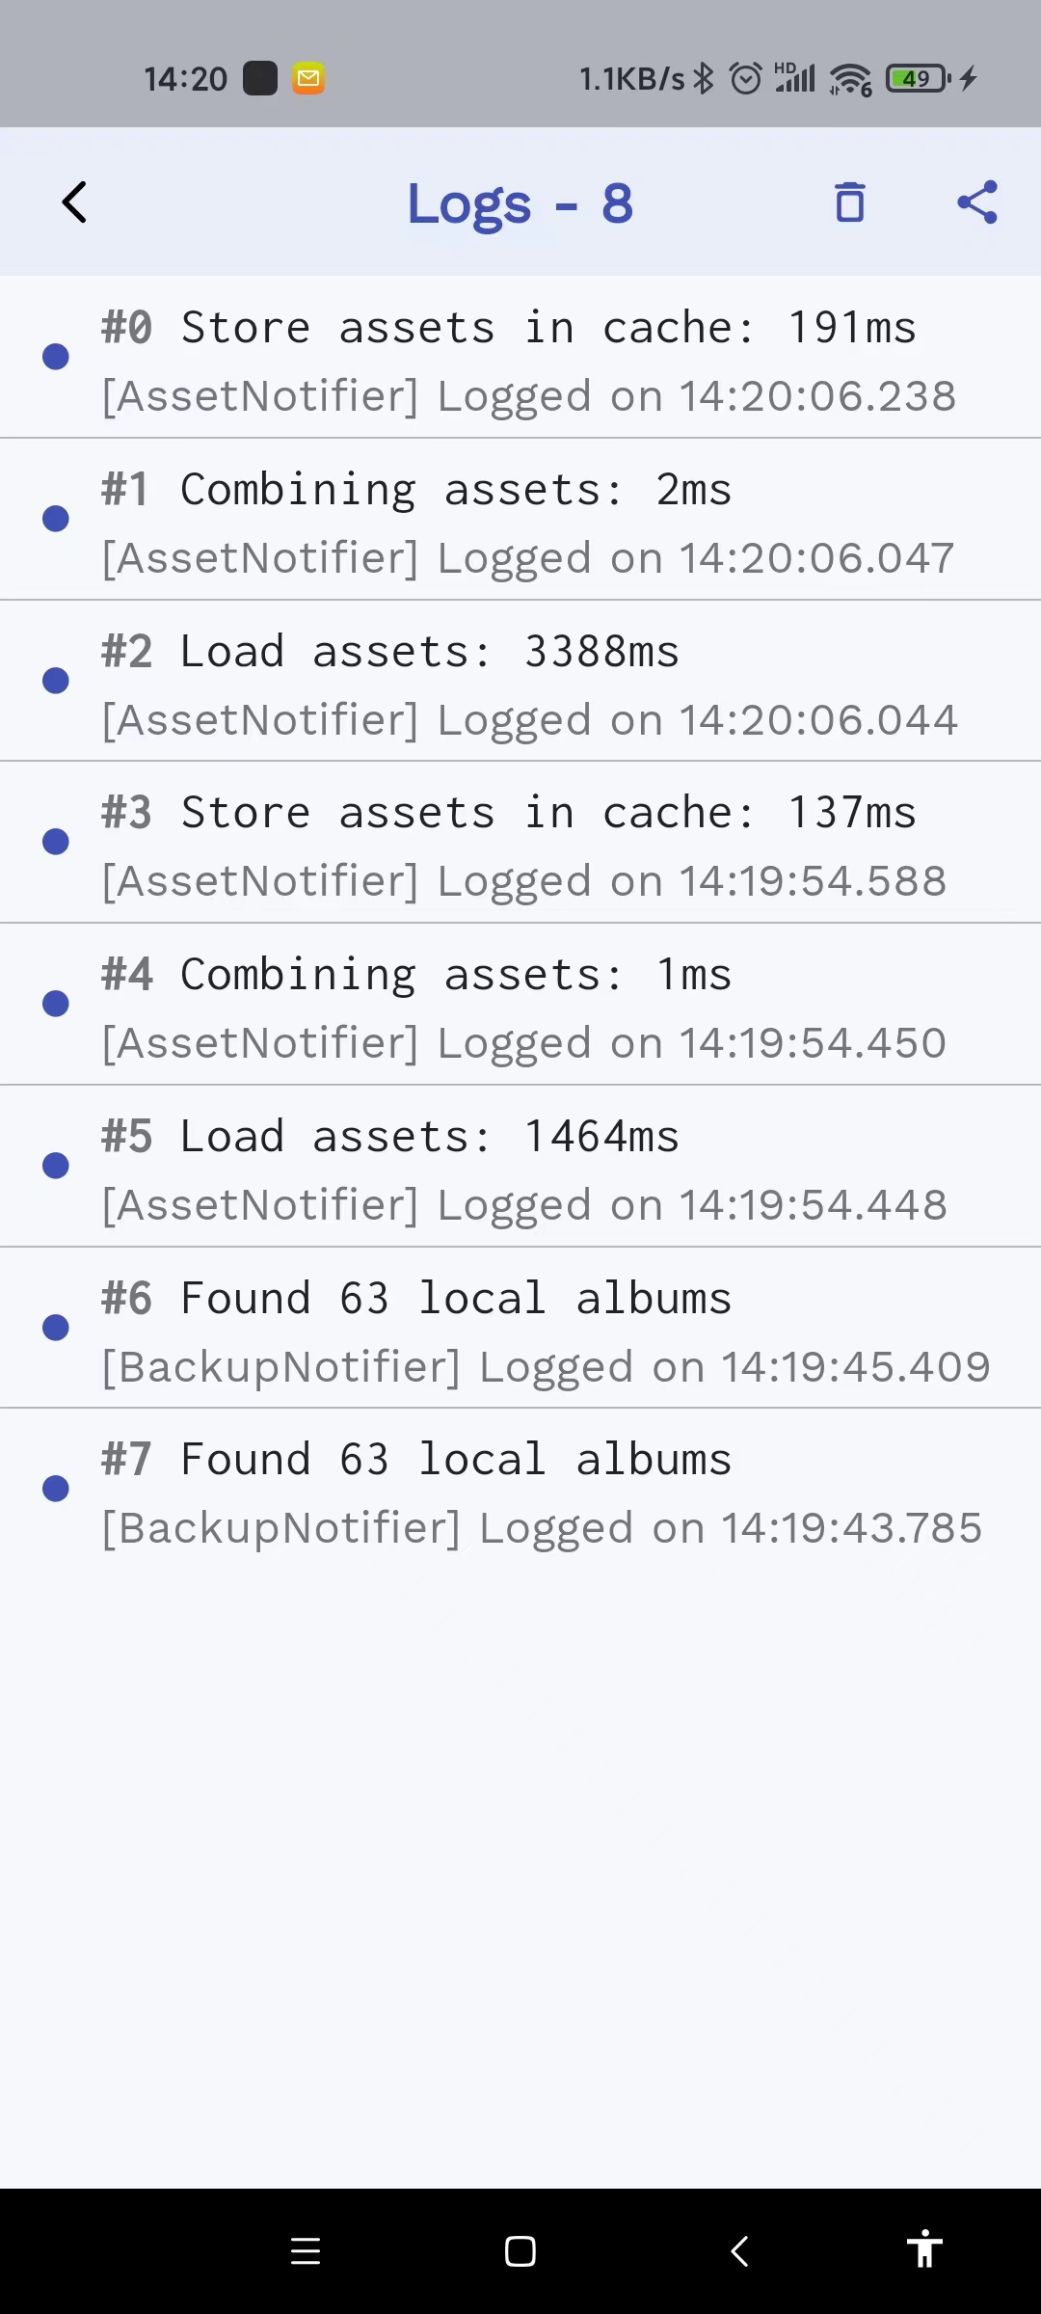This screenshot has height=2314, width=1041.
Task: Tap the share icon in the top bar
Action: 977,202
